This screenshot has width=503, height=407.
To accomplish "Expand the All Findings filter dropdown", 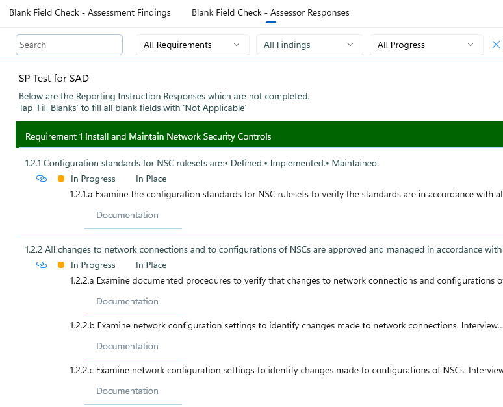I will (x=309, y=45).
